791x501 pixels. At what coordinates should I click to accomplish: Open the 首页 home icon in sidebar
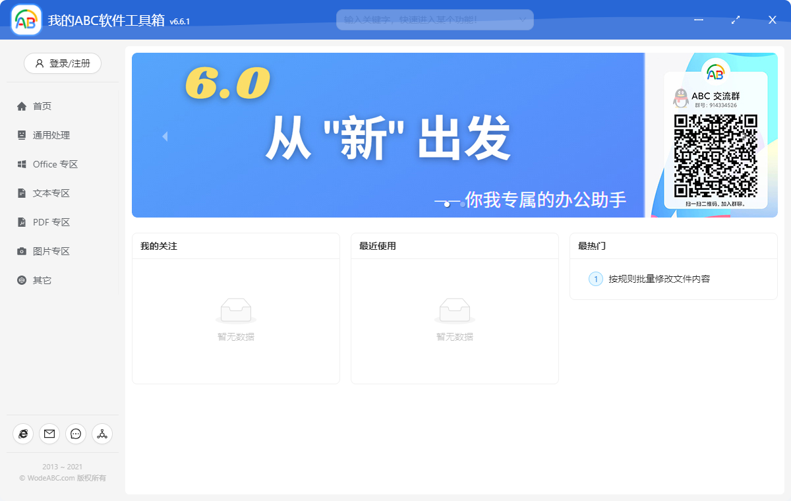point(22,105)
